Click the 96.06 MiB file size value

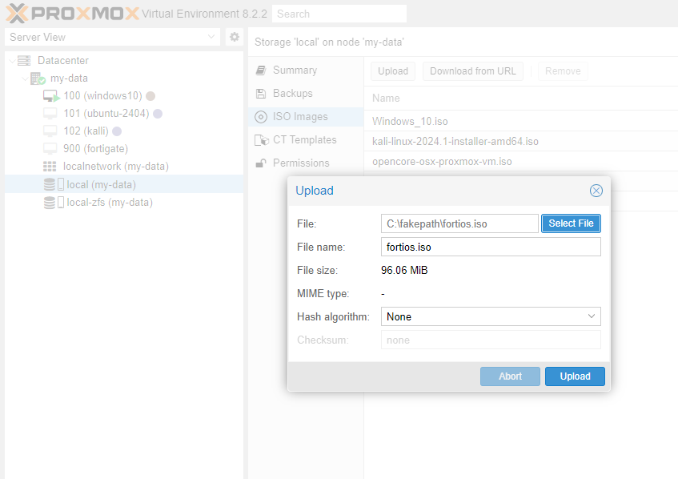404,271
